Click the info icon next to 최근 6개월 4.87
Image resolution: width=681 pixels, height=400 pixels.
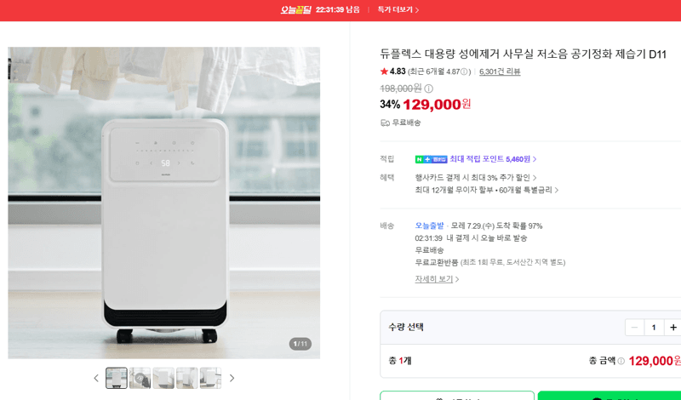click(x=464, y=71)
